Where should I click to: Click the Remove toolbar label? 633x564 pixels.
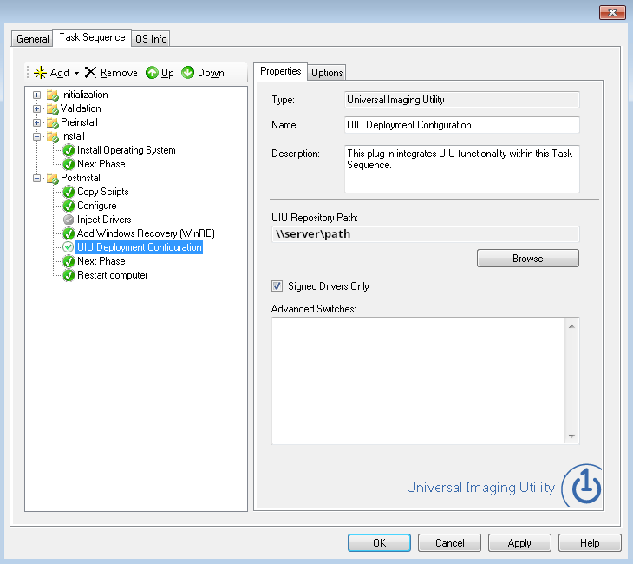[x=119, y=73]
